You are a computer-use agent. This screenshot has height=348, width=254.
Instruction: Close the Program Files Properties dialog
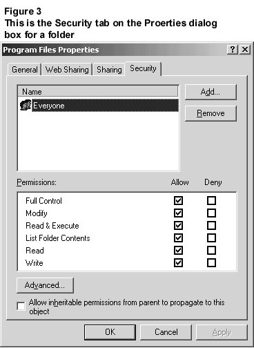tap(245, 50)
